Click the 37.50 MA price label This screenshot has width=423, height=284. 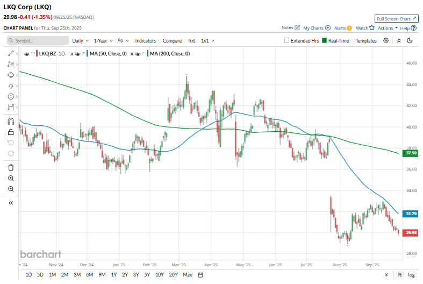pos(410,153)
